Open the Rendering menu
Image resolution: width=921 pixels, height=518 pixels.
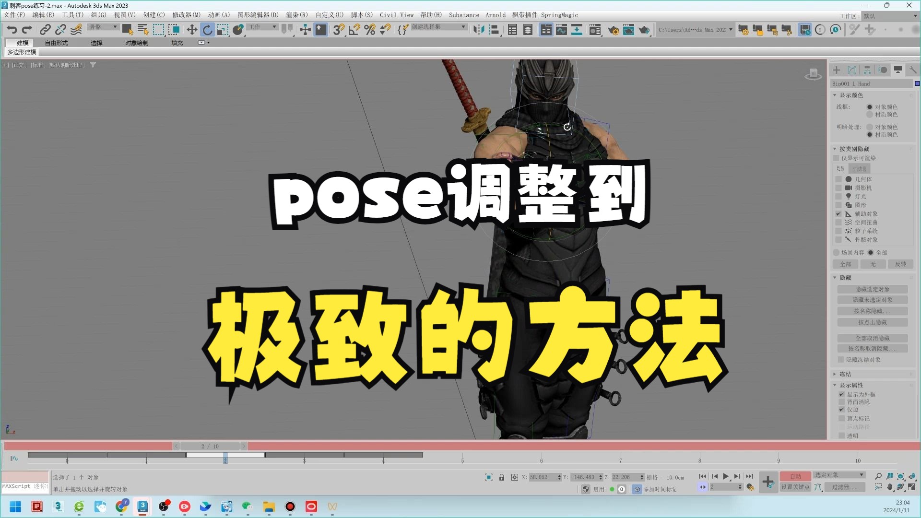[297, 15]
